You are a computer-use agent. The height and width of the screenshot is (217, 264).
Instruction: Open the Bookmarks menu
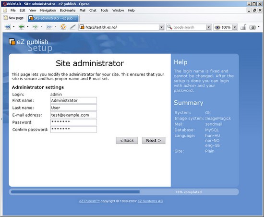click(x=68, y=10)
